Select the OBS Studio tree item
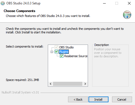Viewport: 135px width, 105px height. [66, 47]
